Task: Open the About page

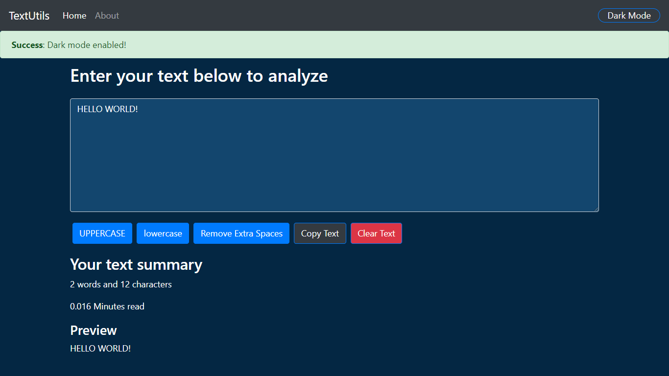Action: tap(107, 16)
